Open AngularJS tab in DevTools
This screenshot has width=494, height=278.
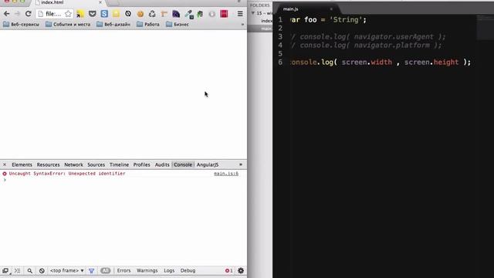(x=208, y=164)
